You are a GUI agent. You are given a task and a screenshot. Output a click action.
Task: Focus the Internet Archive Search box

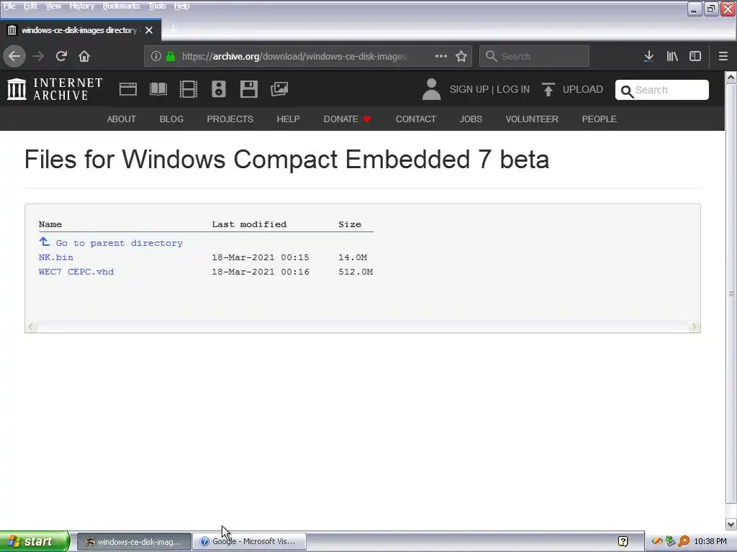662,90
